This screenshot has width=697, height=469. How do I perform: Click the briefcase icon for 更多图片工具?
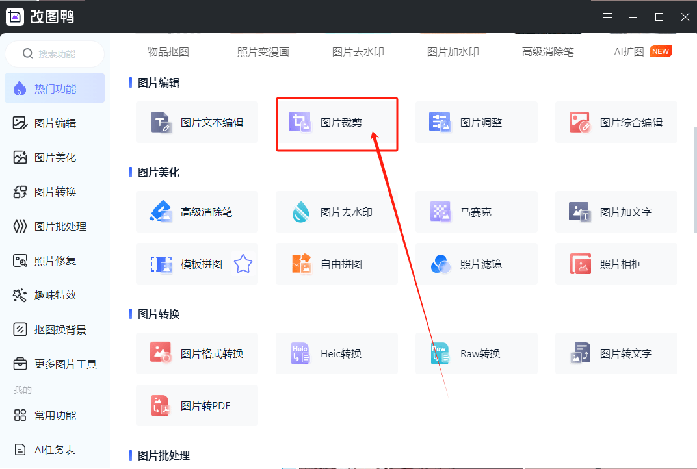[20, 364]
